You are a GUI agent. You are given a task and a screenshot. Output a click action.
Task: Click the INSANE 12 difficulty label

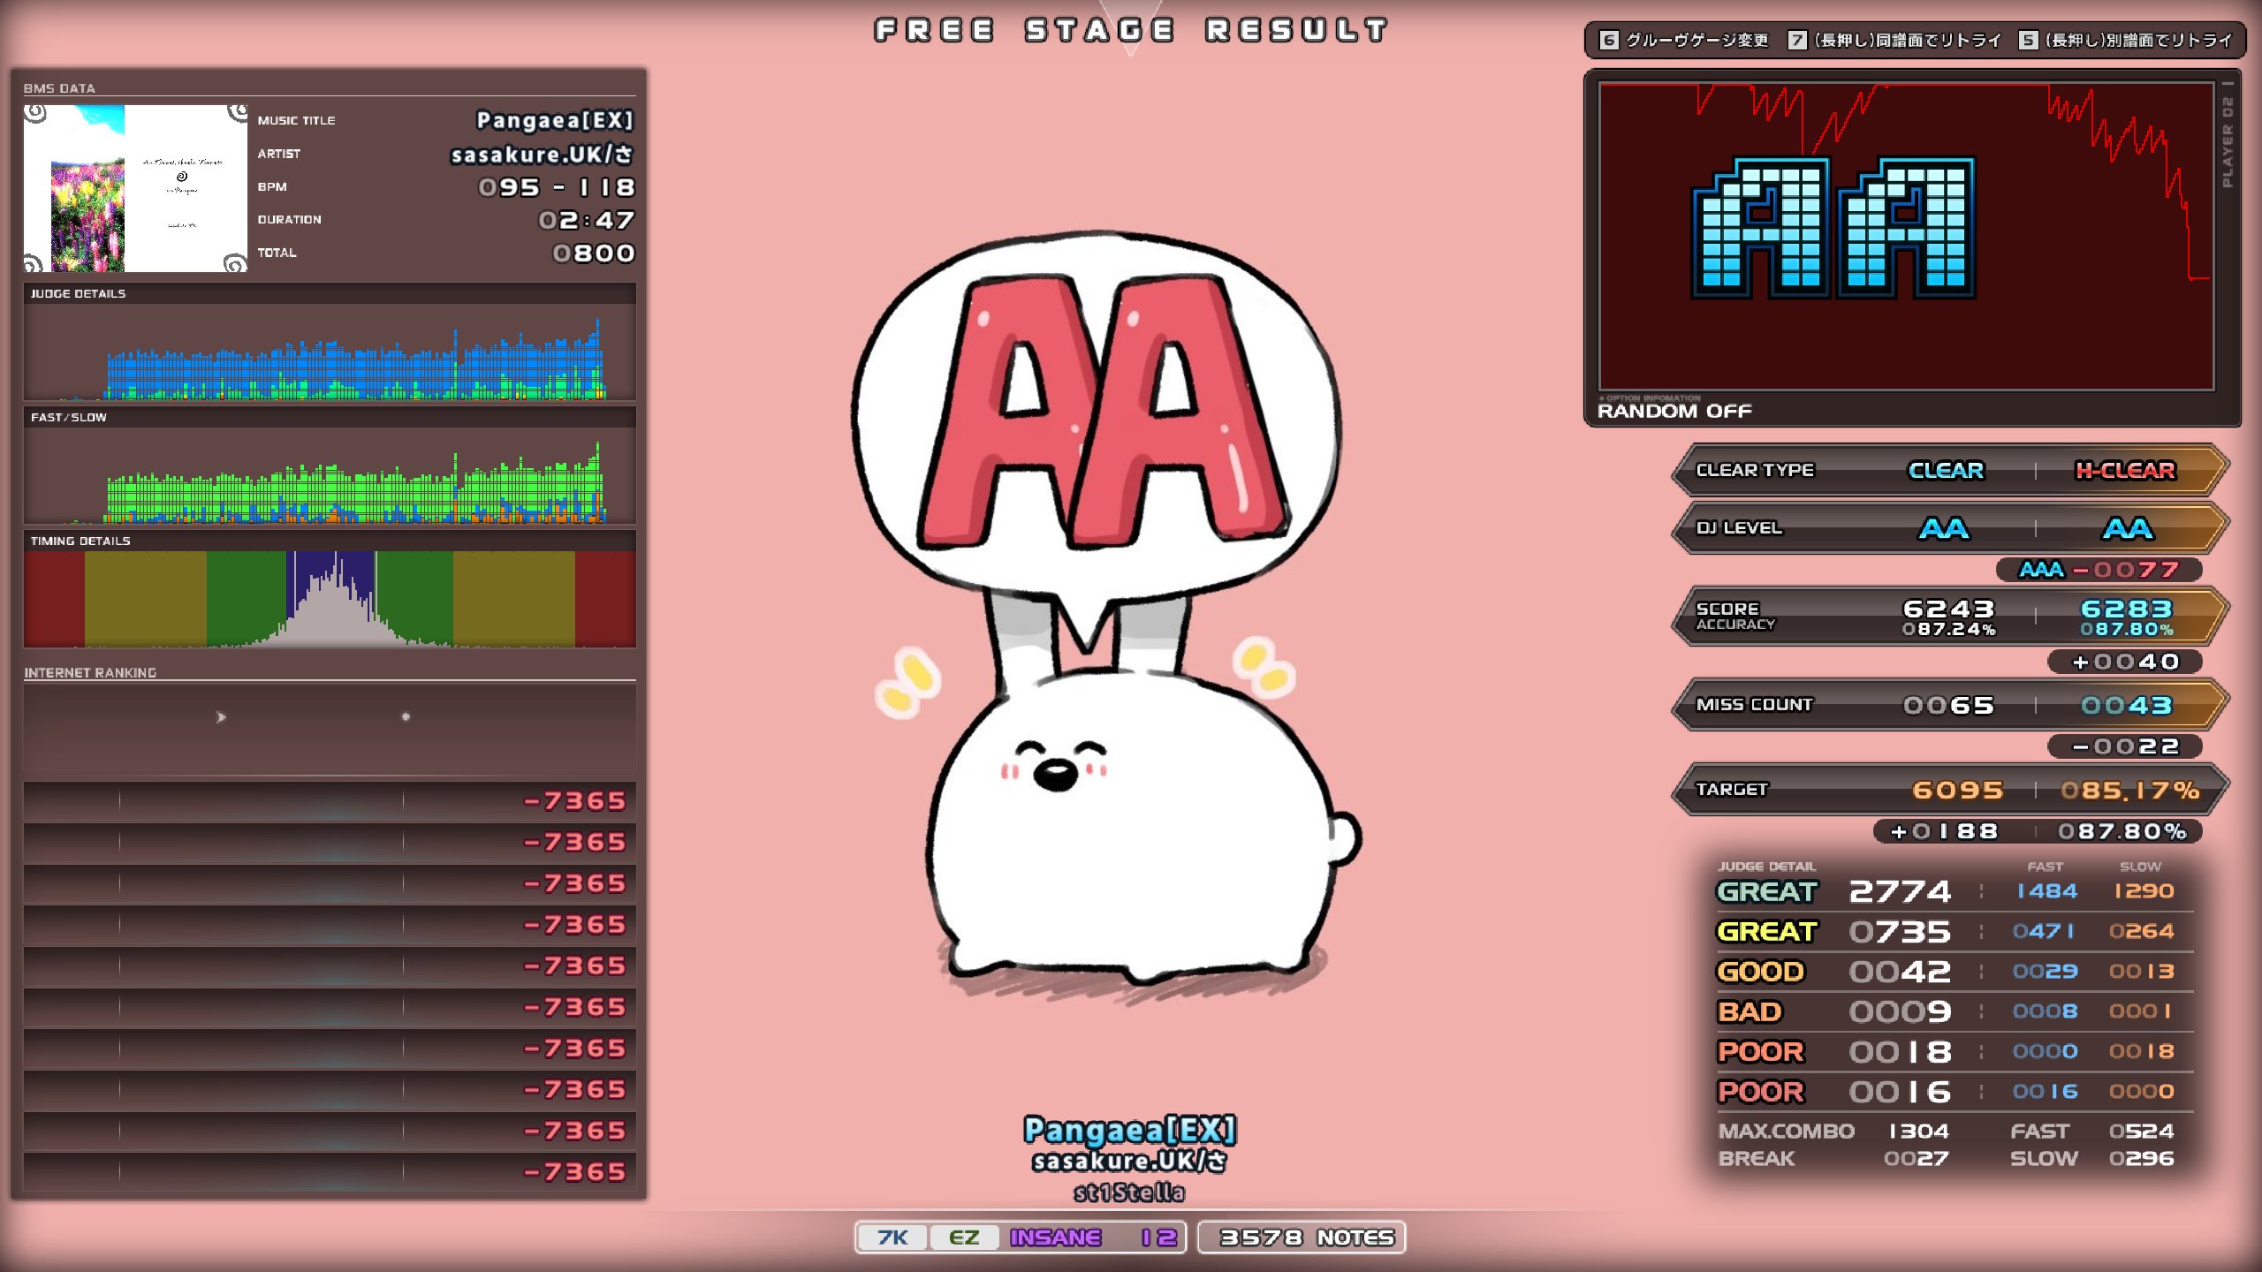[1092, 1238]
